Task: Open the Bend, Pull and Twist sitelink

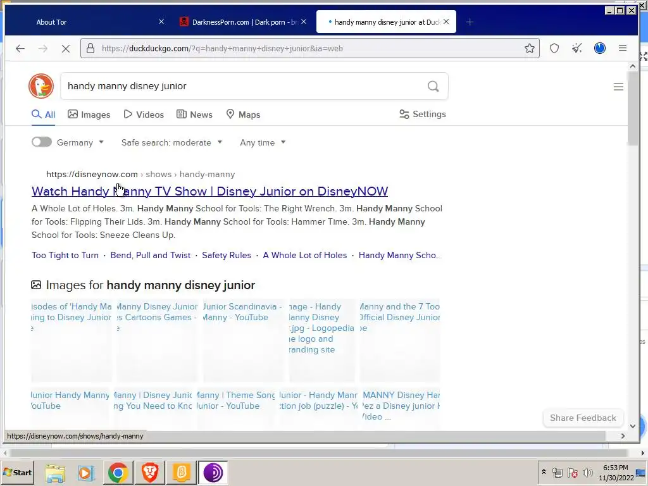Action: pos(151,255)
